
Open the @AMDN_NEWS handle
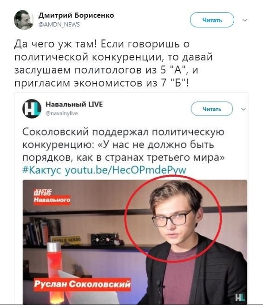pos(59,25)
